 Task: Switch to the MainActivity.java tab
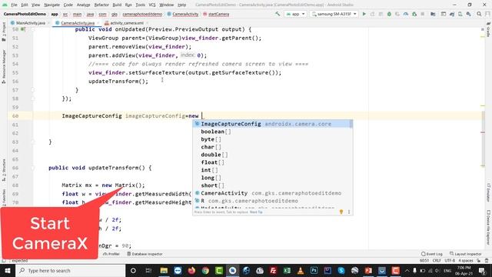tap(30, 23)
